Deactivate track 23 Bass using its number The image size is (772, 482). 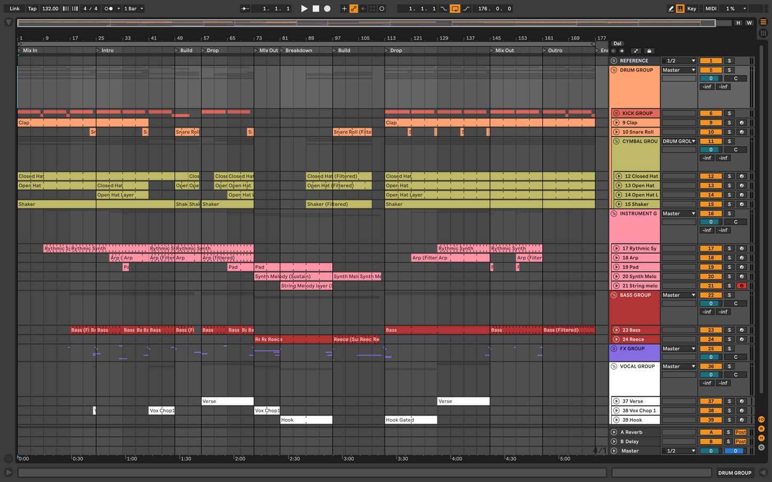(711, 330)
